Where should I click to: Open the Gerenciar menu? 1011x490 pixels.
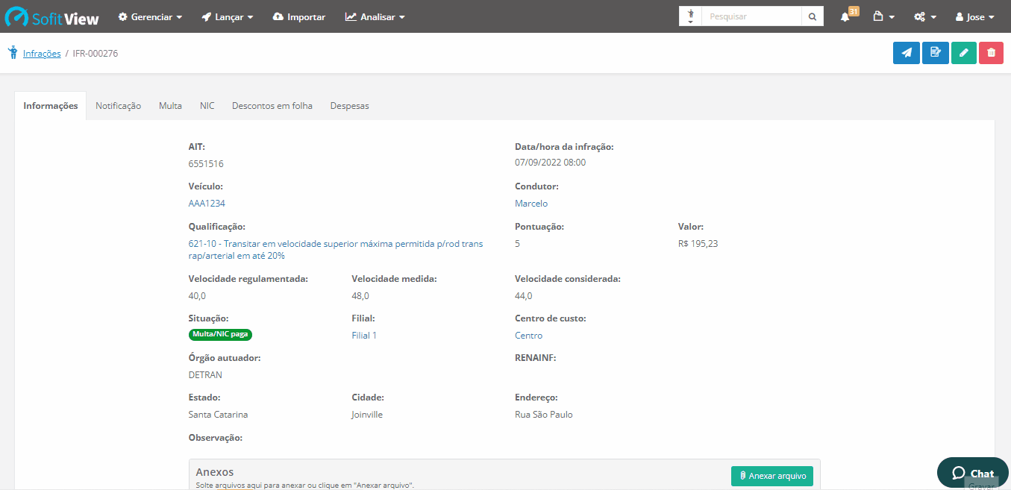[x=150, y=16]
